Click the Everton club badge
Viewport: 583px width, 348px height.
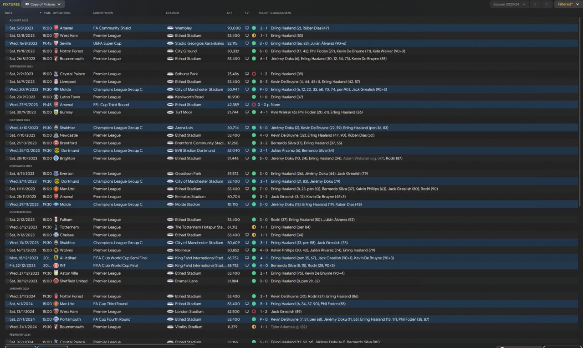pyautogui.click(x=56, y=174)
